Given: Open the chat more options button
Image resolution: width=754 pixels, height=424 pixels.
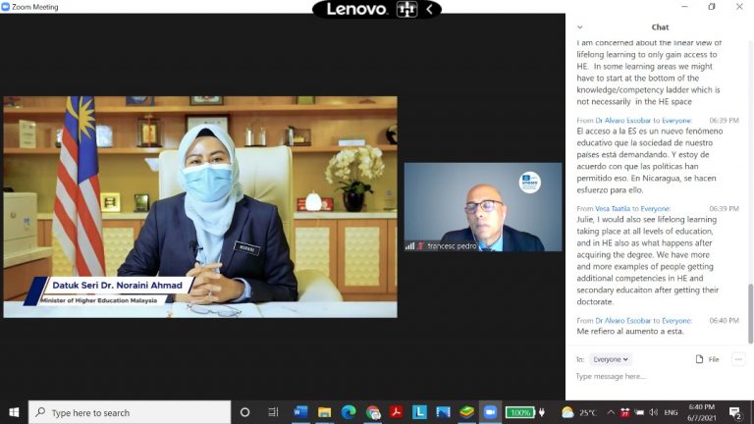Looking at the screenshot, I should pos(738,359).
